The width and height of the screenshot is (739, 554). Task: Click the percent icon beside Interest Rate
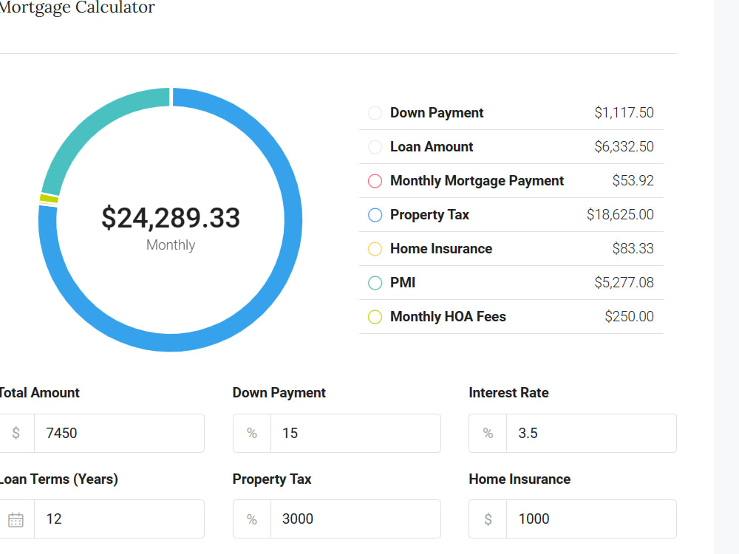pyautogui.click(x=488, y=434)
